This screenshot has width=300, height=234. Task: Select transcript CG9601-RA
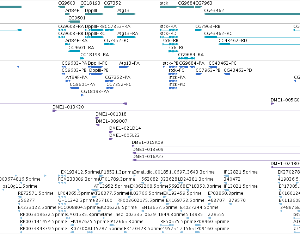(x=74, y=51)
